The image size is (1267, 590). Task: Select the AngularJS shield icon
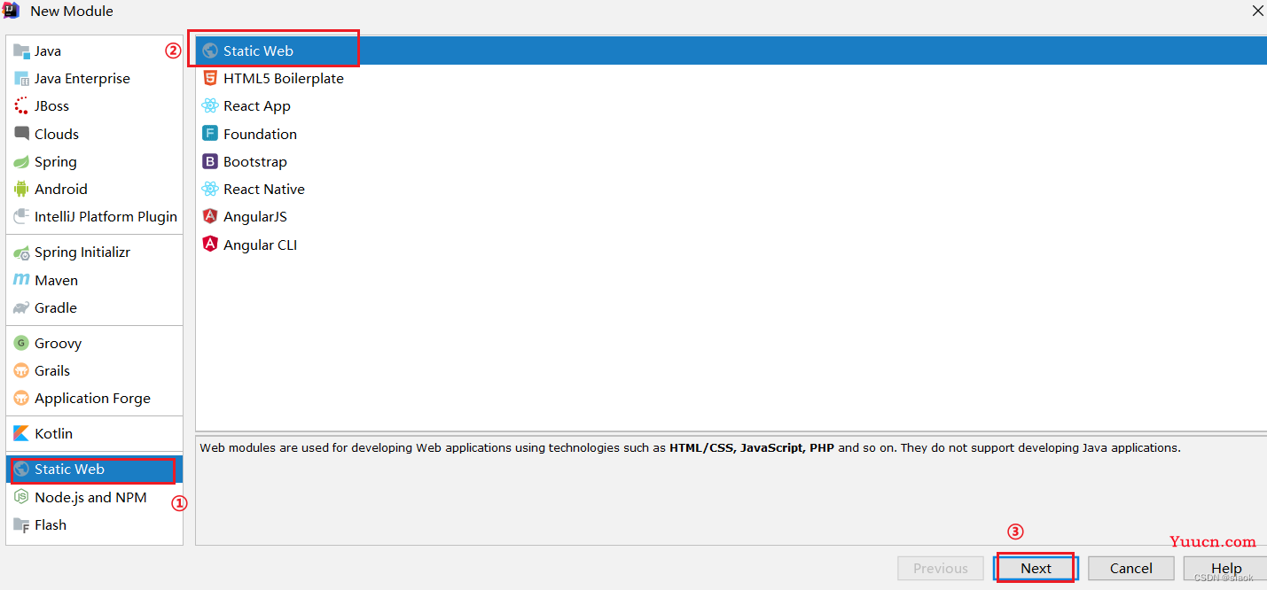(210, 216)
